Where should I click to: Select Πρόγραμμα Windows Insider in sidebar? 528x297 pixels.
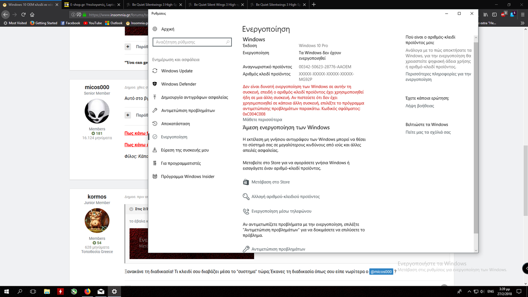pos(188,177)
